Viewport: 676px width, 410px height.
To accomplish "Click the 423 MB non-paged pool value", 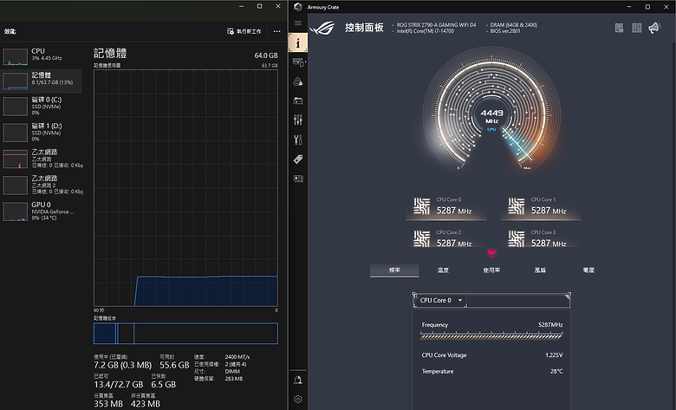I will (x=146, y=404).
